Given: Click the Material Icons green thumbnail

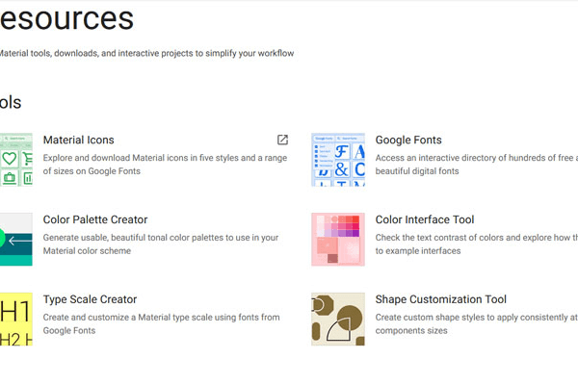Looking at the screenshot, I should (x=15, y=160).
